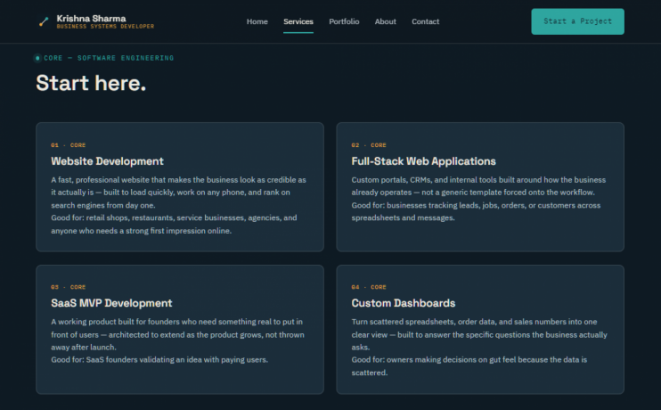This screenshot has height=410, width=661.
Task: Open the About nav link
Action: click(x=386, y=21)
